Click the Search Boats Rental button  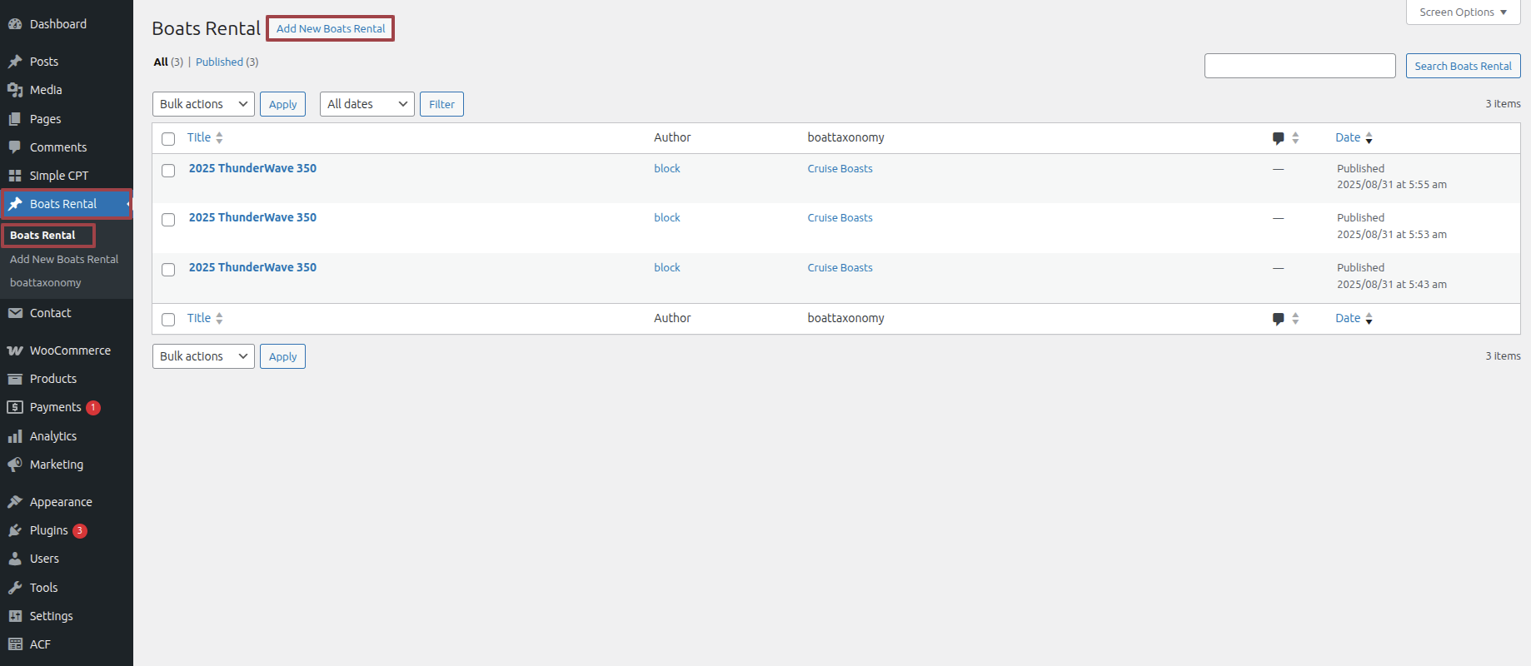point(1463,67)
